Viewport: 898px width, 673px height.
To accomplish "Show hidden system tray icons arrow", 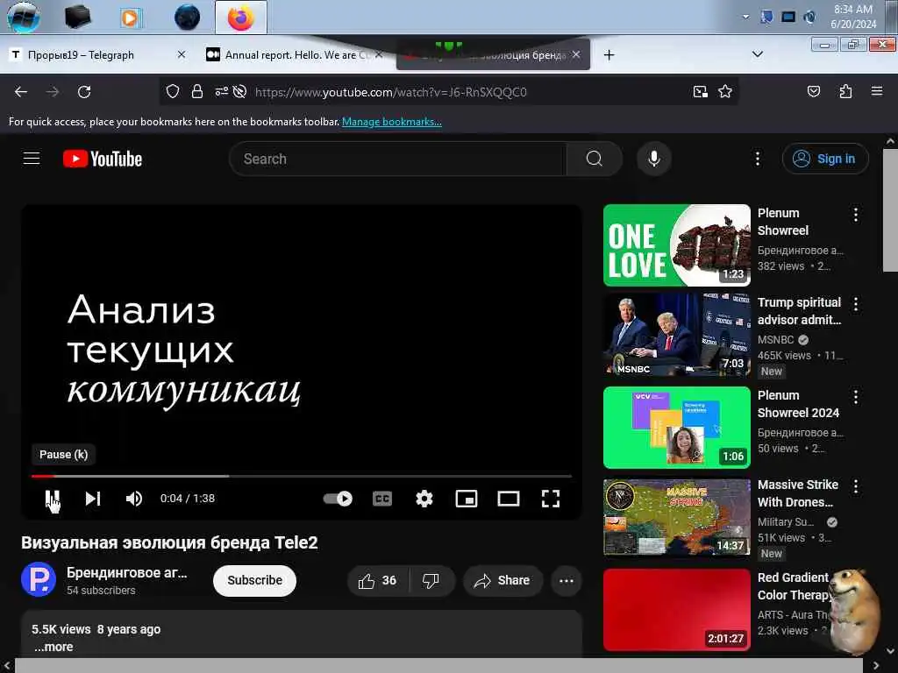I will tap(745, 18).
